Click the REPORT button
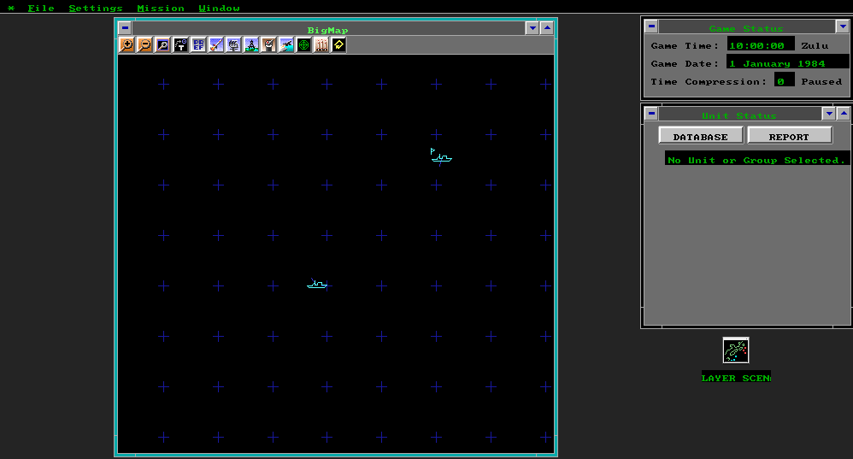The height and width of the screenshot is (459, 853). click(790, 135)
